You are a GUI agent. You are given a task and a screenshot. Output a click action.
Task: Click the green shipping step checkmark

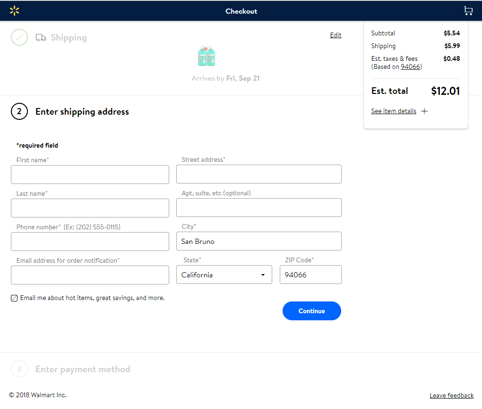pos(19,37)
